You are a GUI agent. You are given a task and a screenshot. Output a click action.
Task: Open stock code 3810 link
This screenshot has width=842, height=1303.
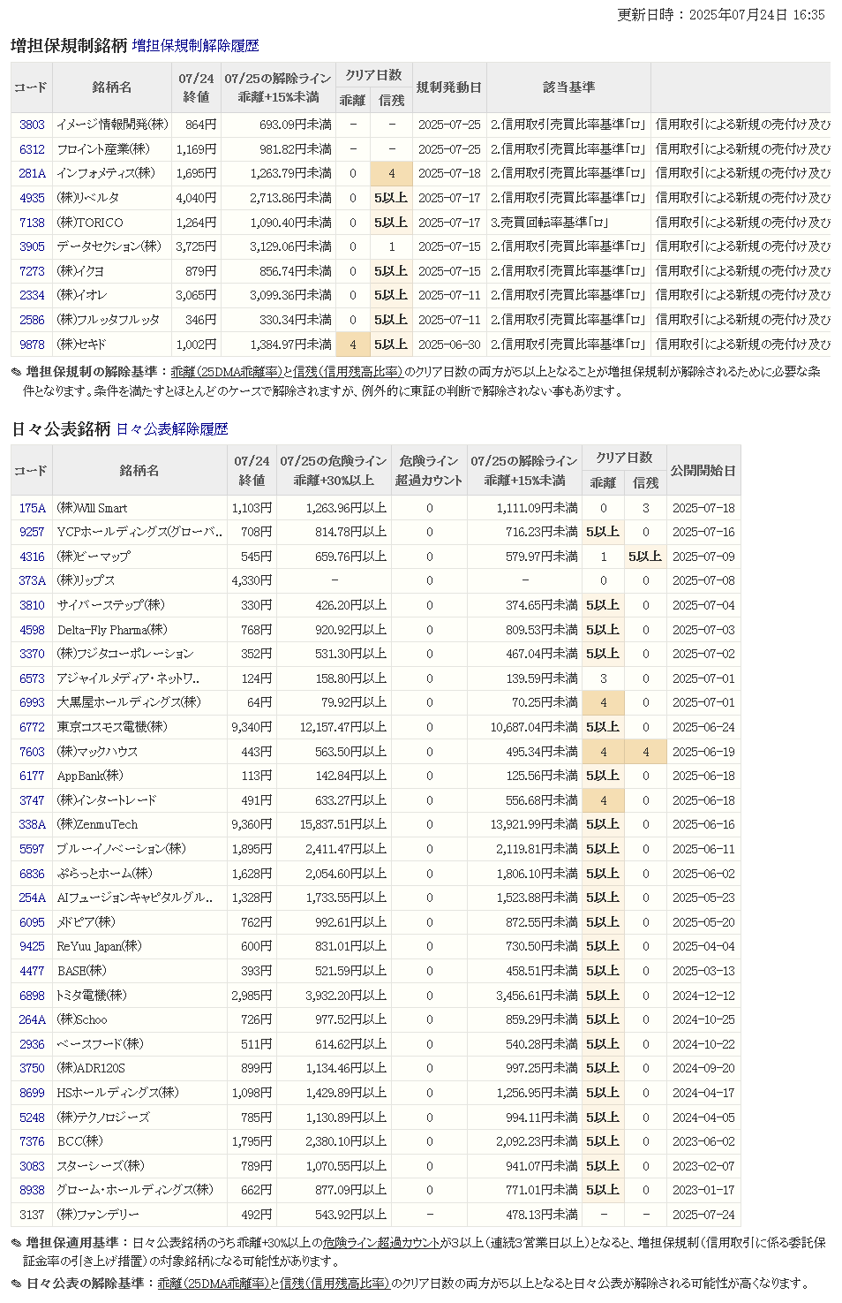[x=32, y=605]
